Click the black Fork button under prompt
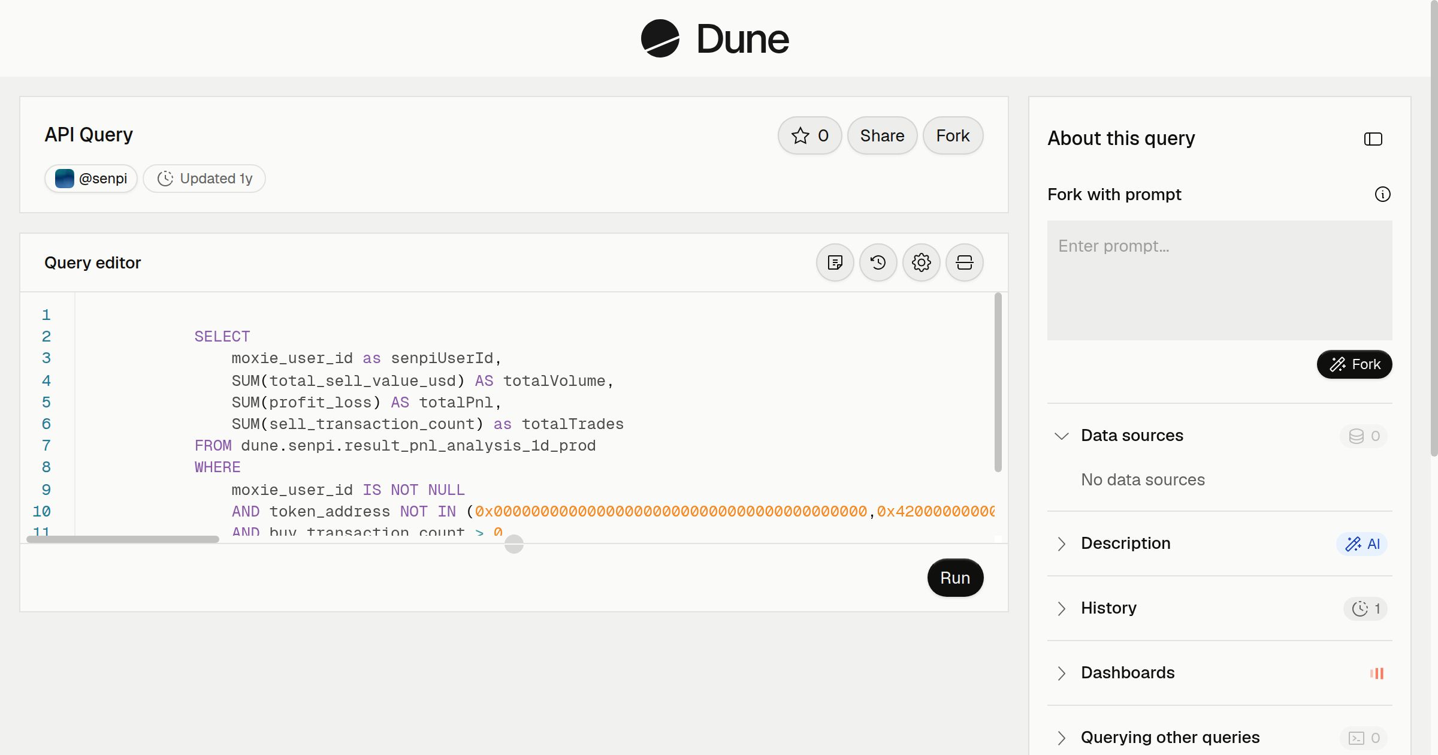This screenshot has height=755, width=1438. coord(1354,364)
